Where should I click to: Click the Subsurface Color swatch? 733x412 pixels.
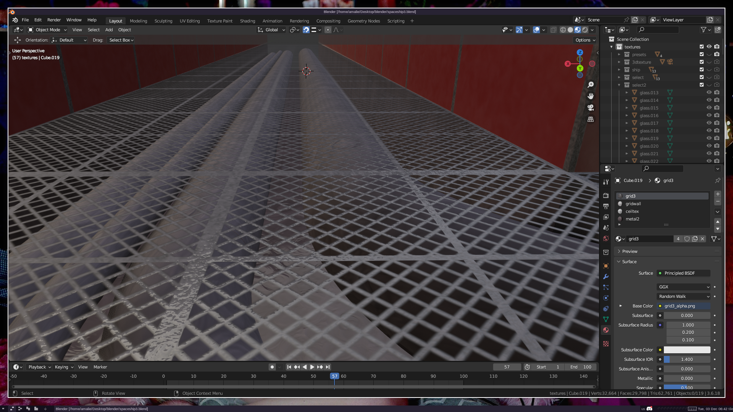pos(686,350)
